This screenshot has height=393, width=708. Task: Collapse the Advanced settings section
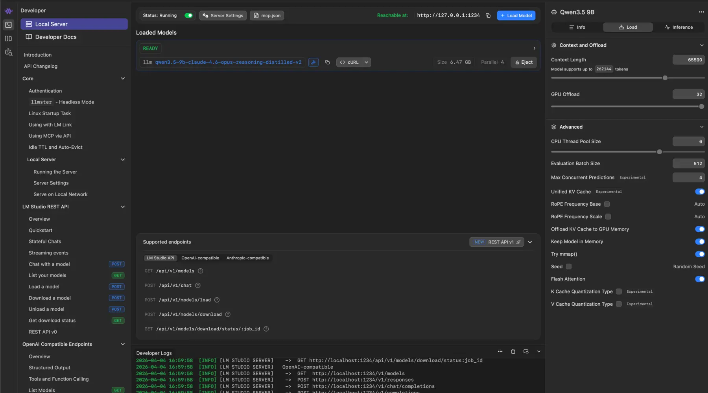pos(702,127)
